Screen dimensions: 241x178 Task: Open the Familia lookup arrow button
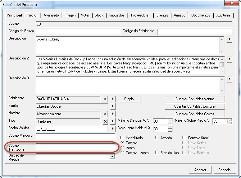coord(113,106)
